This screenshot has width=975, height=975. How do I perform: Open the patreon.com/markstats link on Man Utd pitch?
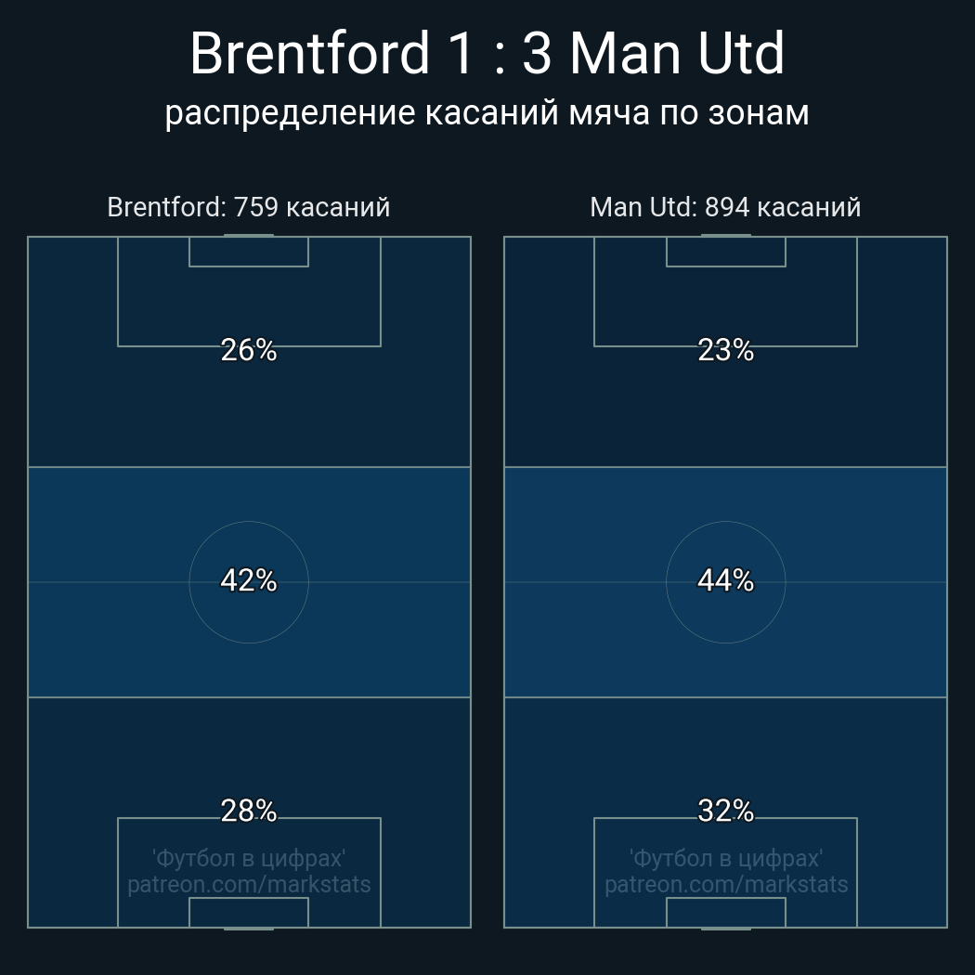coord(726,885)
